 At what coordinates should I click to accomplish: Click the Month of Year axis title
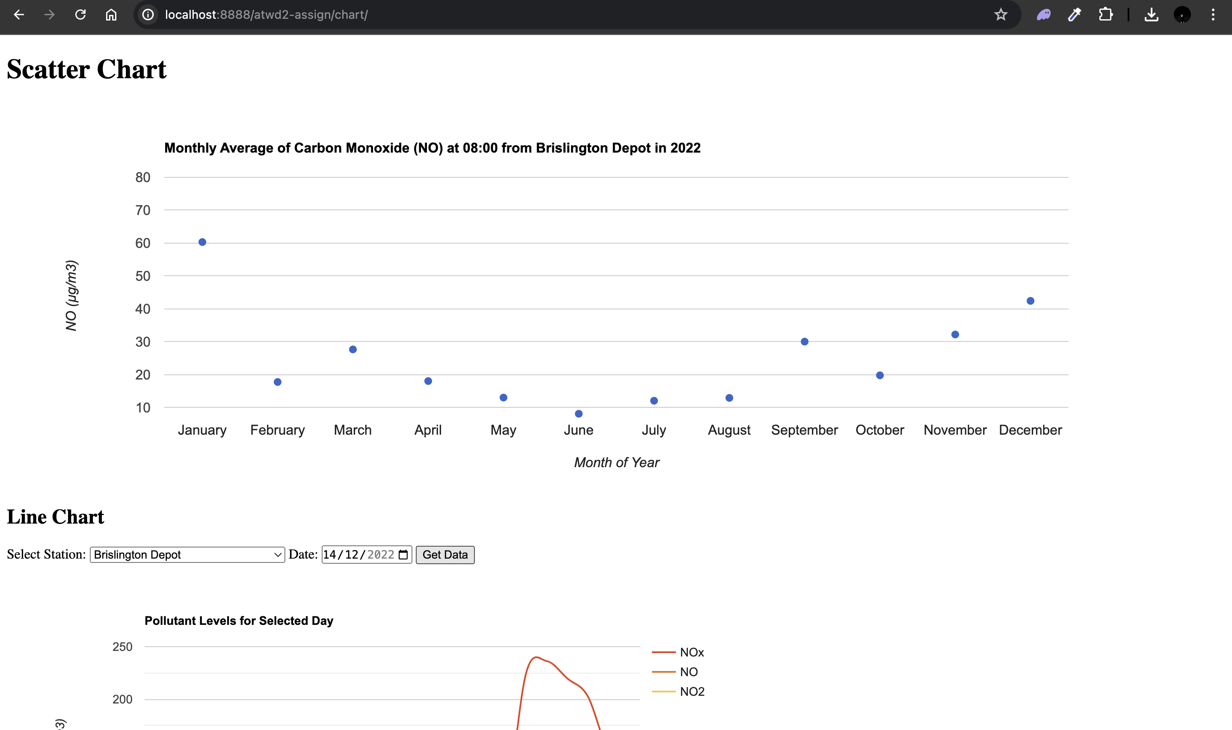[x=617, y=462]
